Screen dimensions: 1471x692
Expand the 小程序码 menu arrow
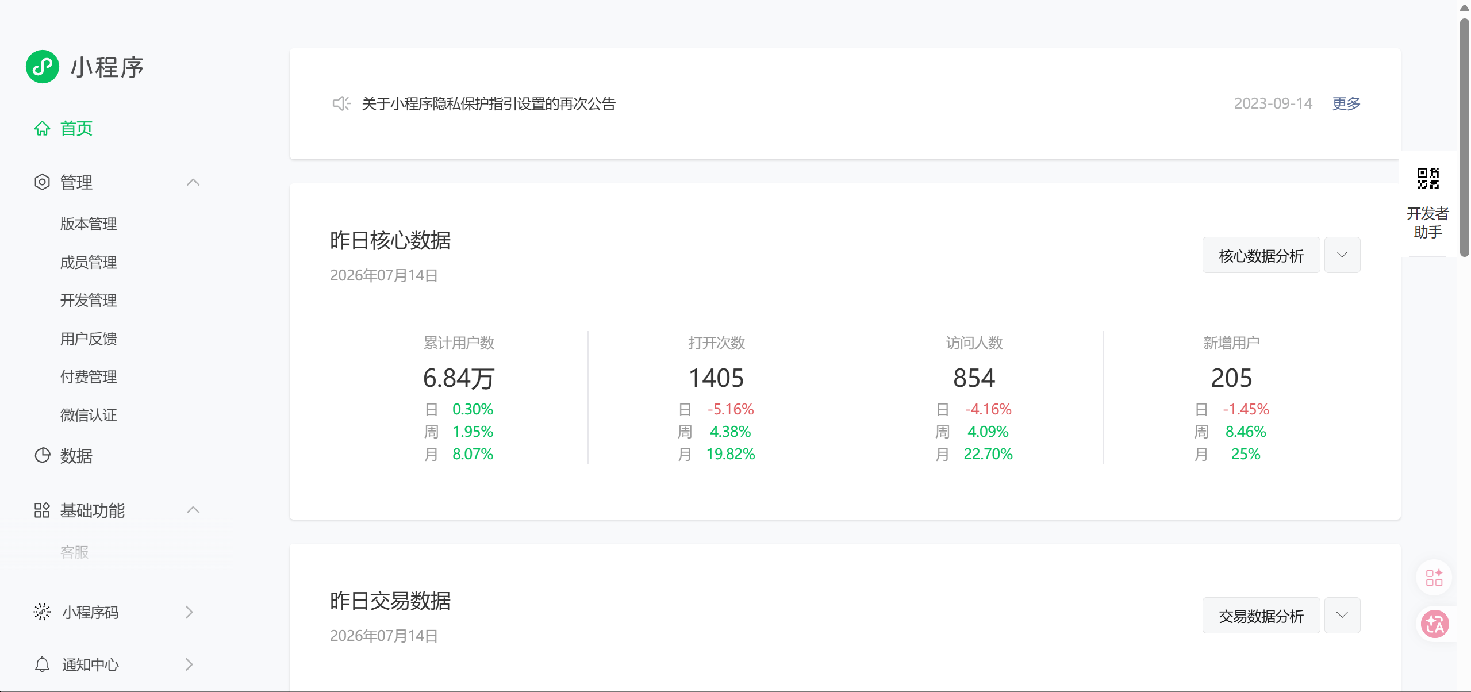point(189,612)
